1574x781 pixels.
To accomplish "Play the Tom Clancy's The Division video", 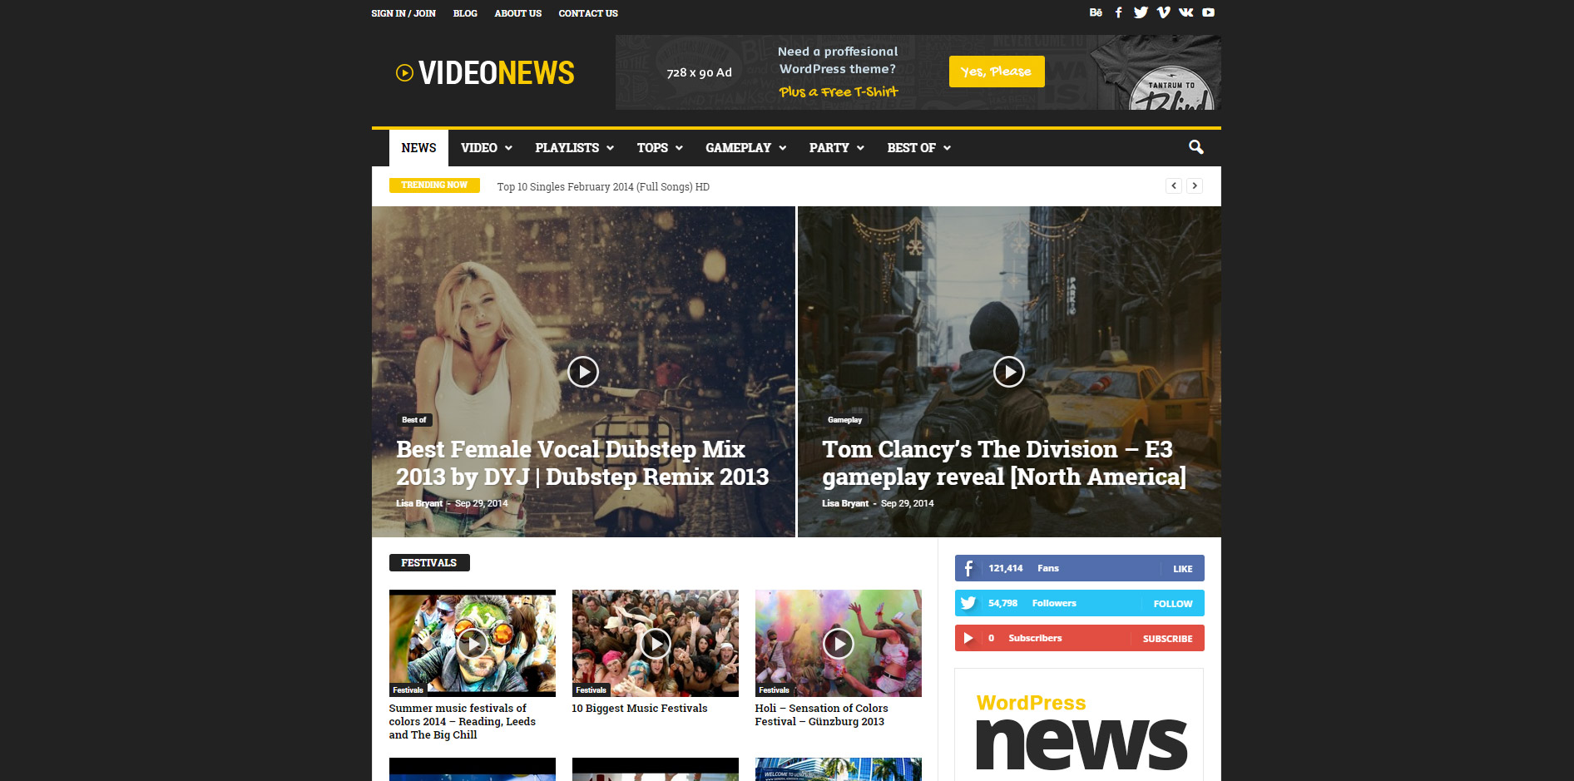I will [x=1009, y=372].
